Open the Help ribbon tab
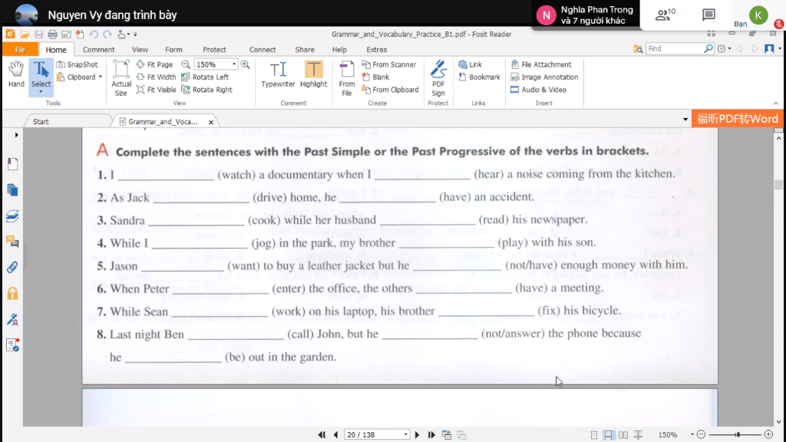This screenshot has height=442, width=786. click(x=339, y=50)
